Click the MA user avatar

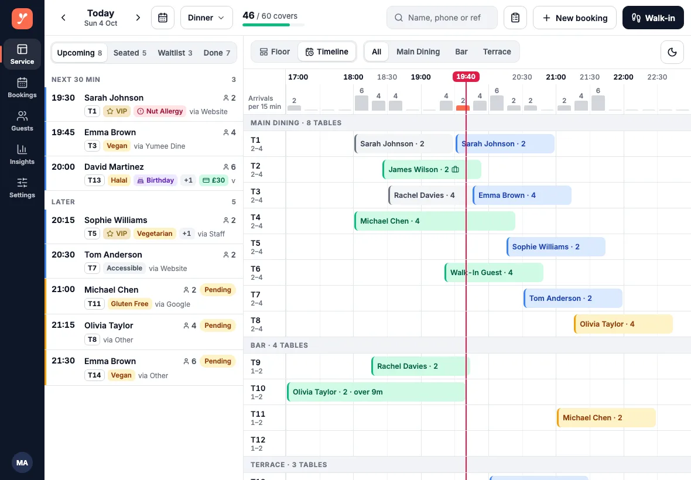coord(22,462)
